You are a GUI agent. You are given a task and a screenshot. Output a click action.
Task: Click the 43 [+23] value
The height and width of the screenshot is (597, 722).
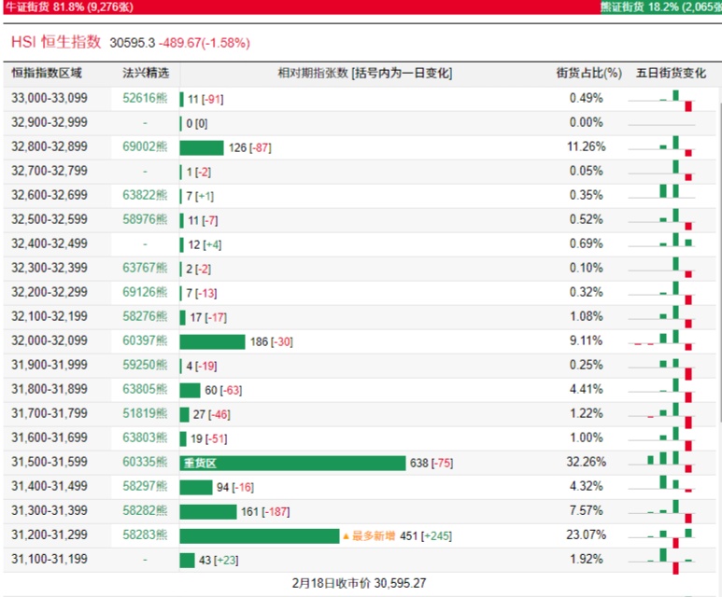(219, 561)
